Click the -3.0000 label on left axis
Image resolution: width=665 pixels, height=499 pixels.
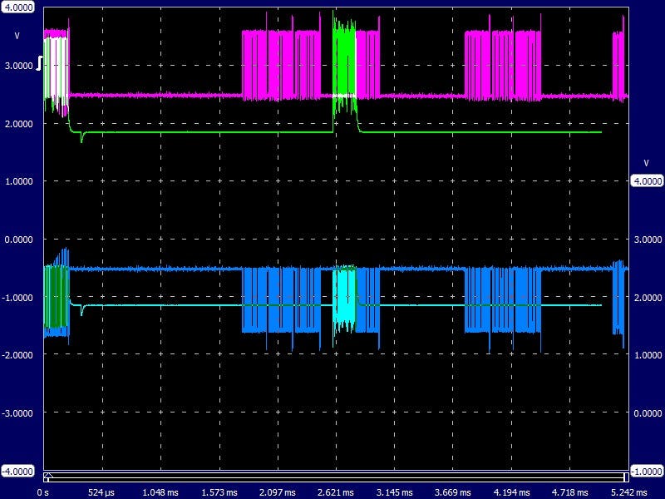pyautogui.click(x=17, y=413)
